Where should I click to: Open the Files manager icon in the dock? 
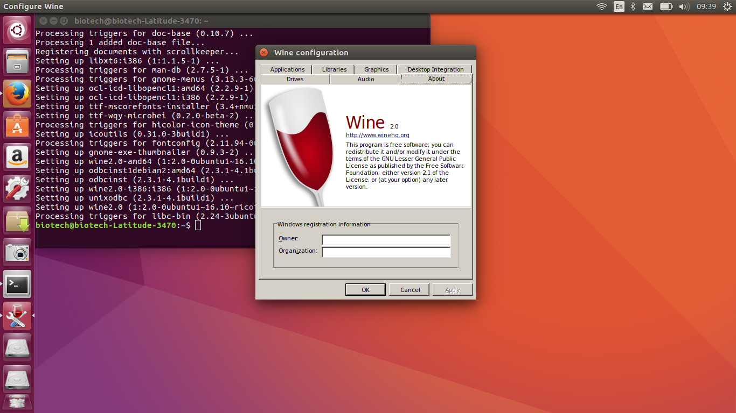click(17, 61)
